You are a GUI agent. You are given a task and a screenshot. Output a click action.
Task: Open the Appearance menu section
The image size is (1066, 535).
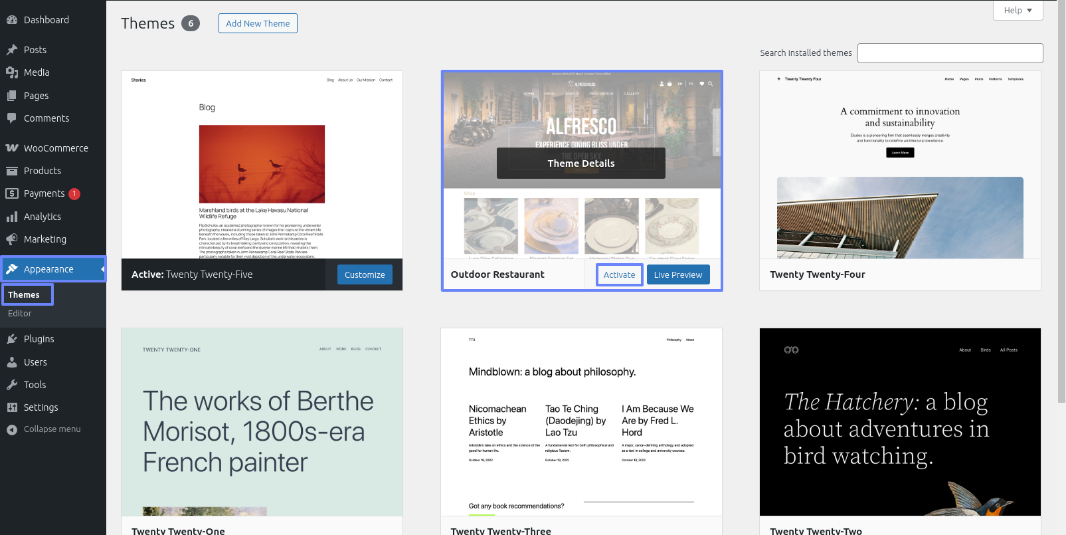click(48, 269)
